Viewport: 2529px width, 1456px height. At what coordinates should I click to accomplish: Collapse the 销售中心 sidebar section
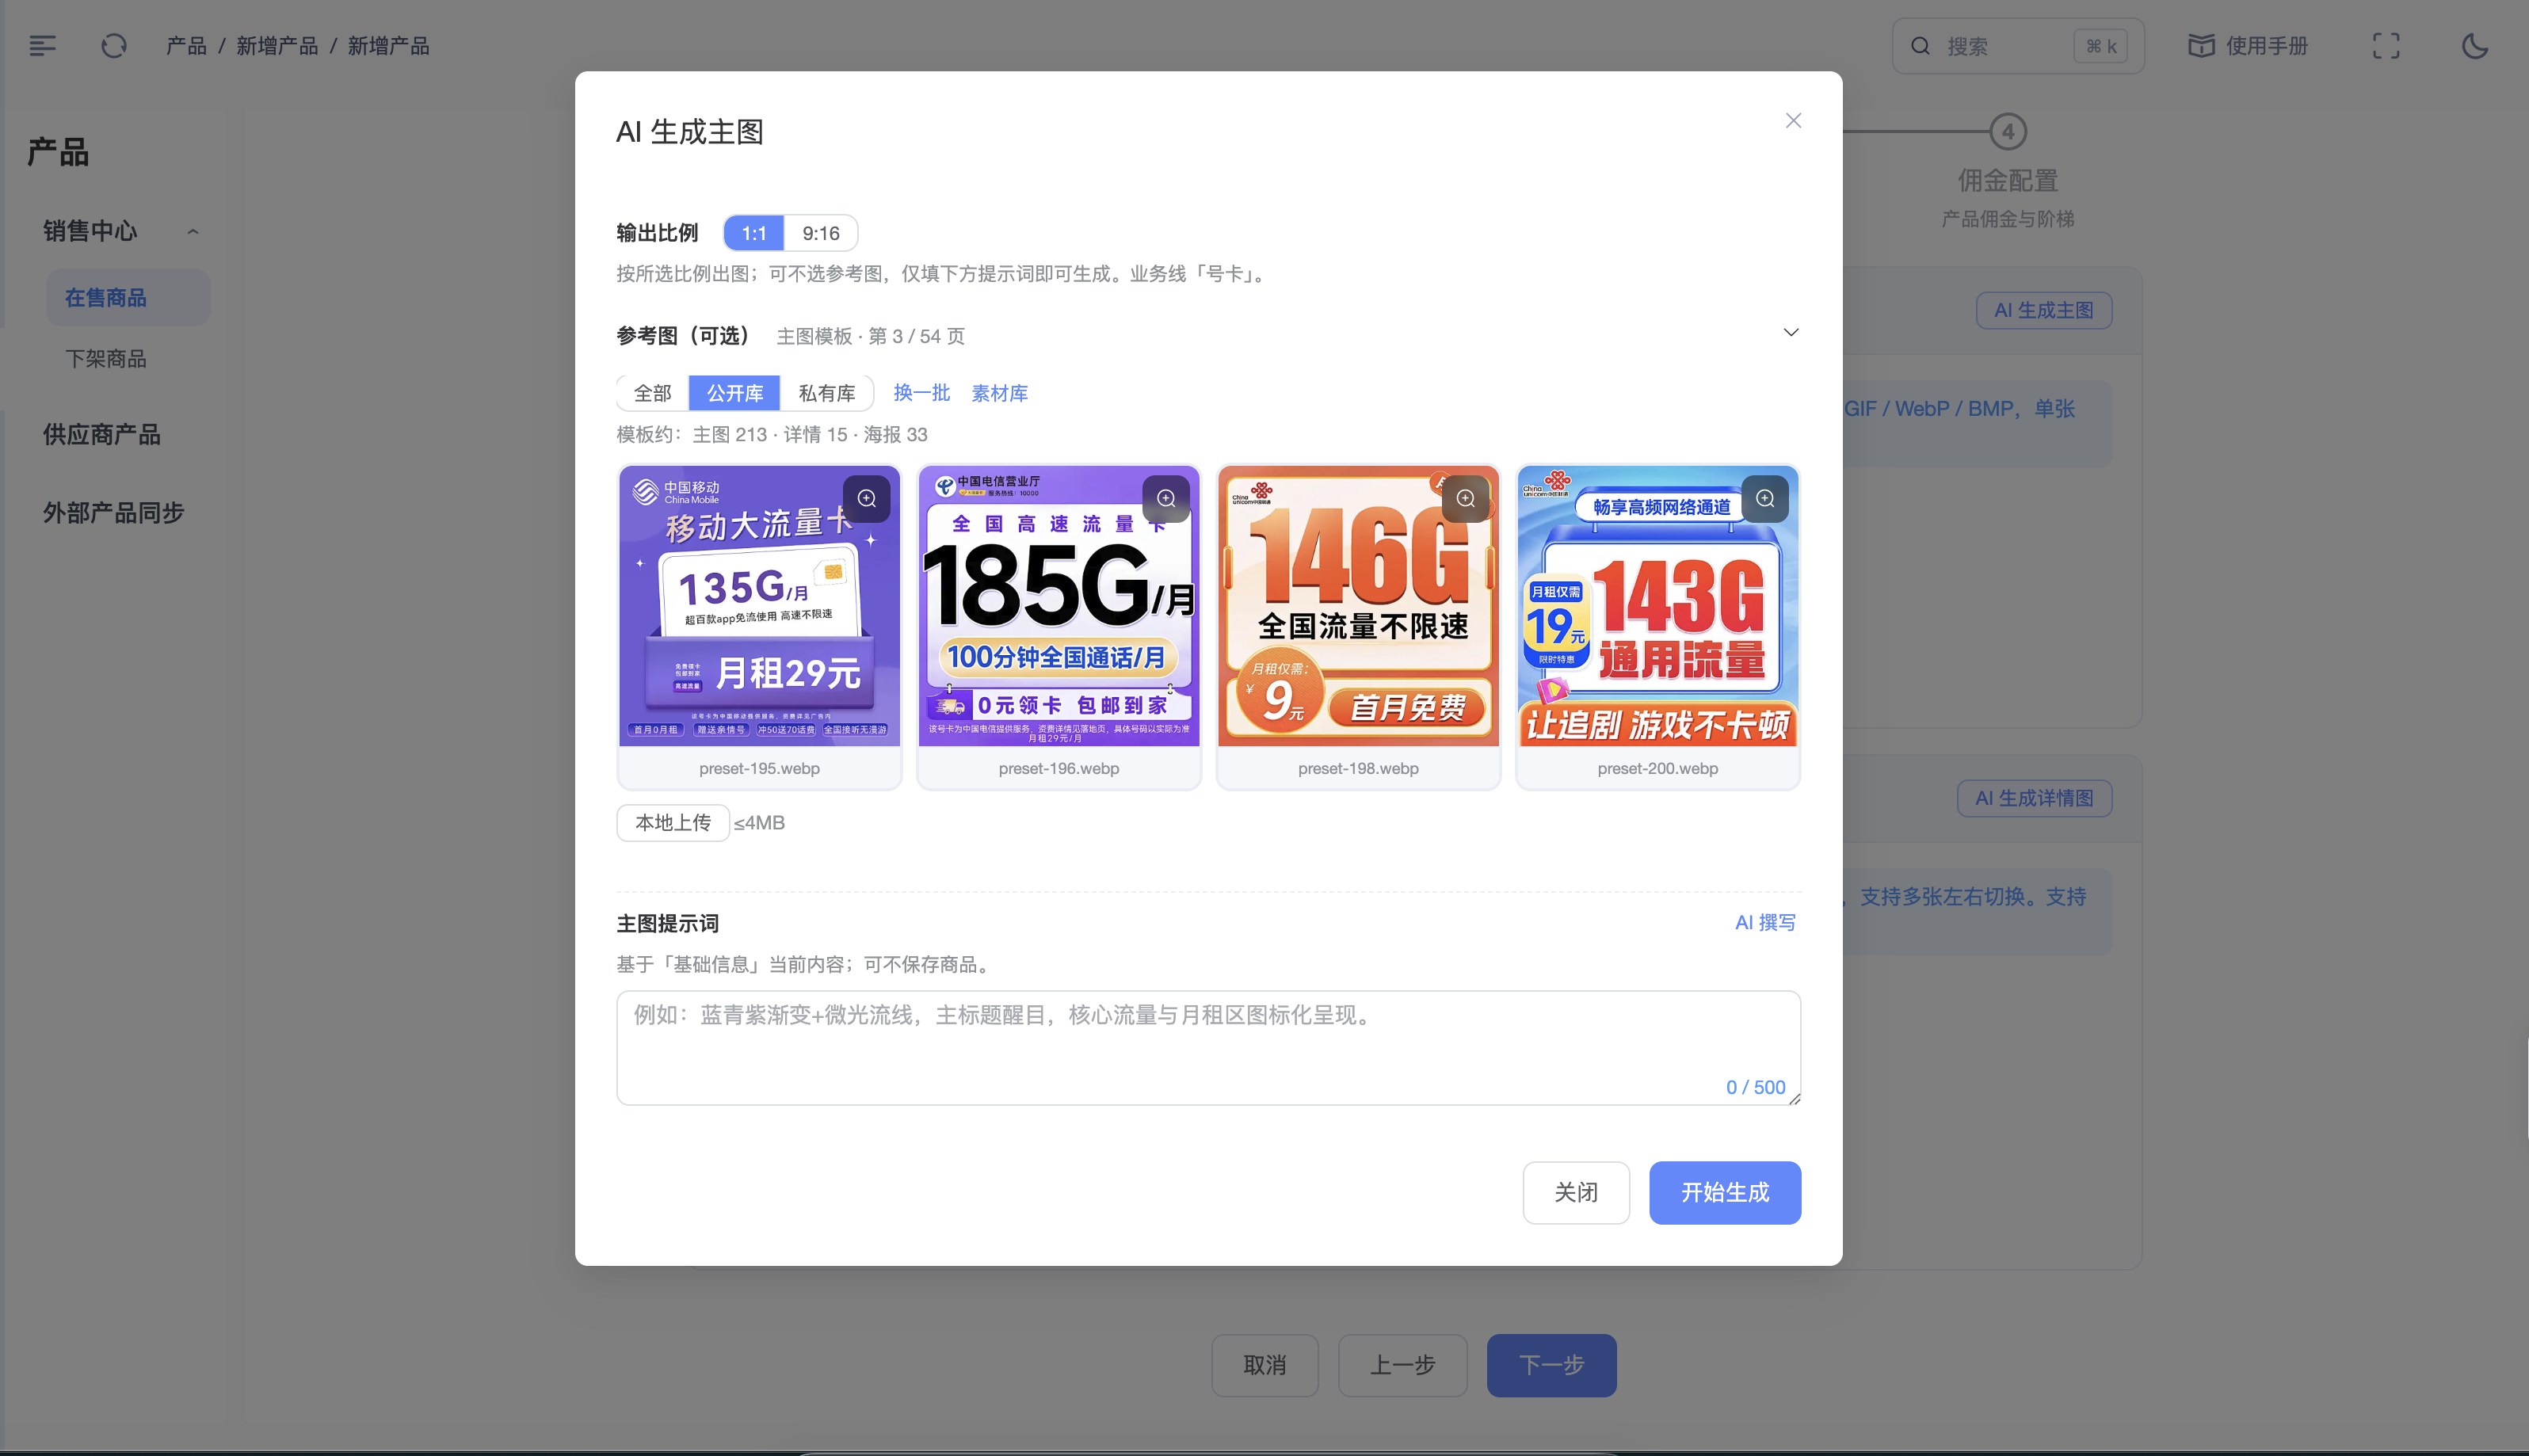coord(194,230)
